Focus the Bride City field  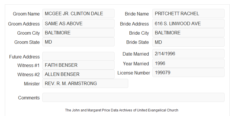pos(188,33)
